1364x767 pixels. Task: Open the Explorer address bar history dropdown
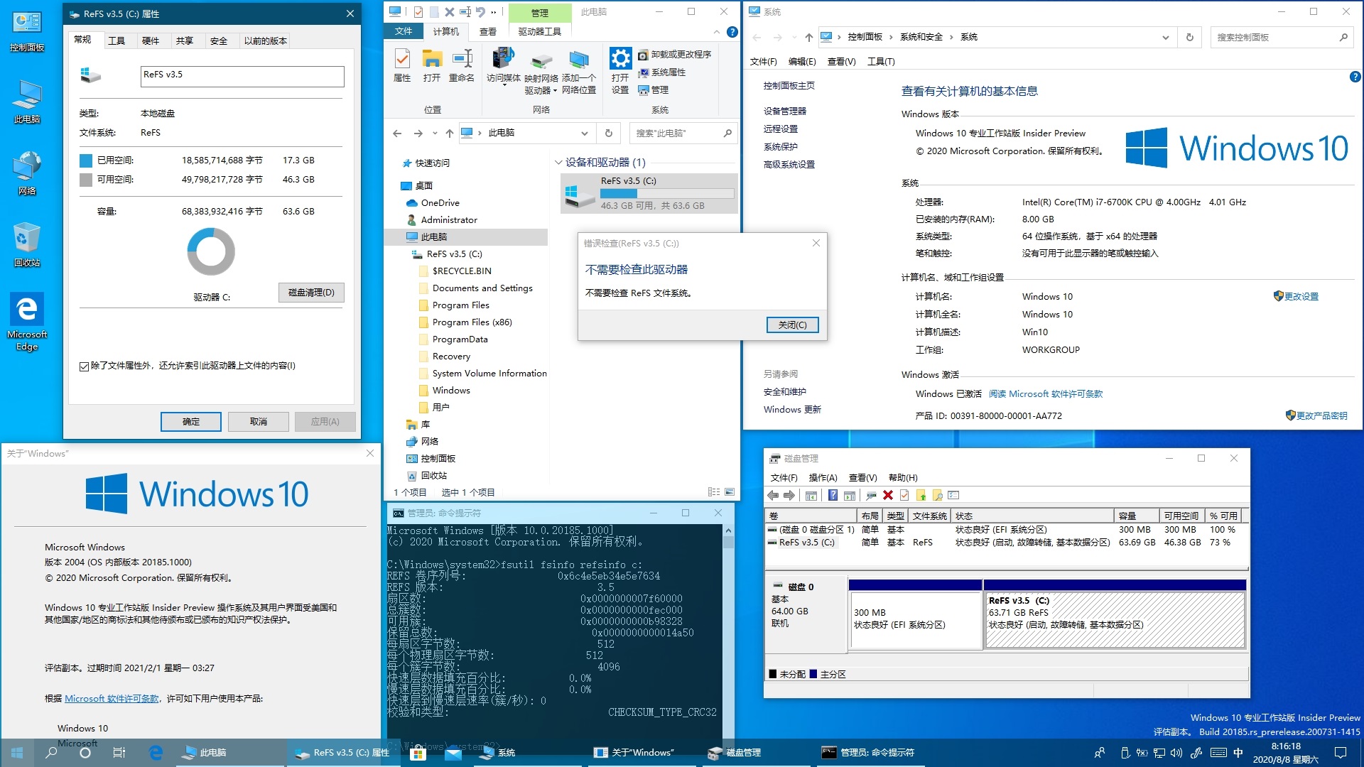point(584,133)
